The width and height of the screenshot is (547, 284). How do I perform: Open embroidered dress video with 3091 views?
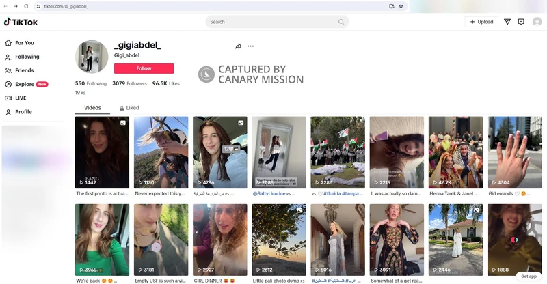tap(397, 240)
